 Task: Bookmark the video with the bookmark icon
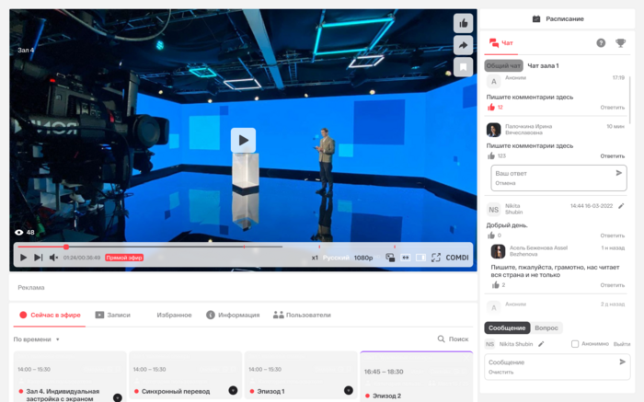click(x=464, y=67)
